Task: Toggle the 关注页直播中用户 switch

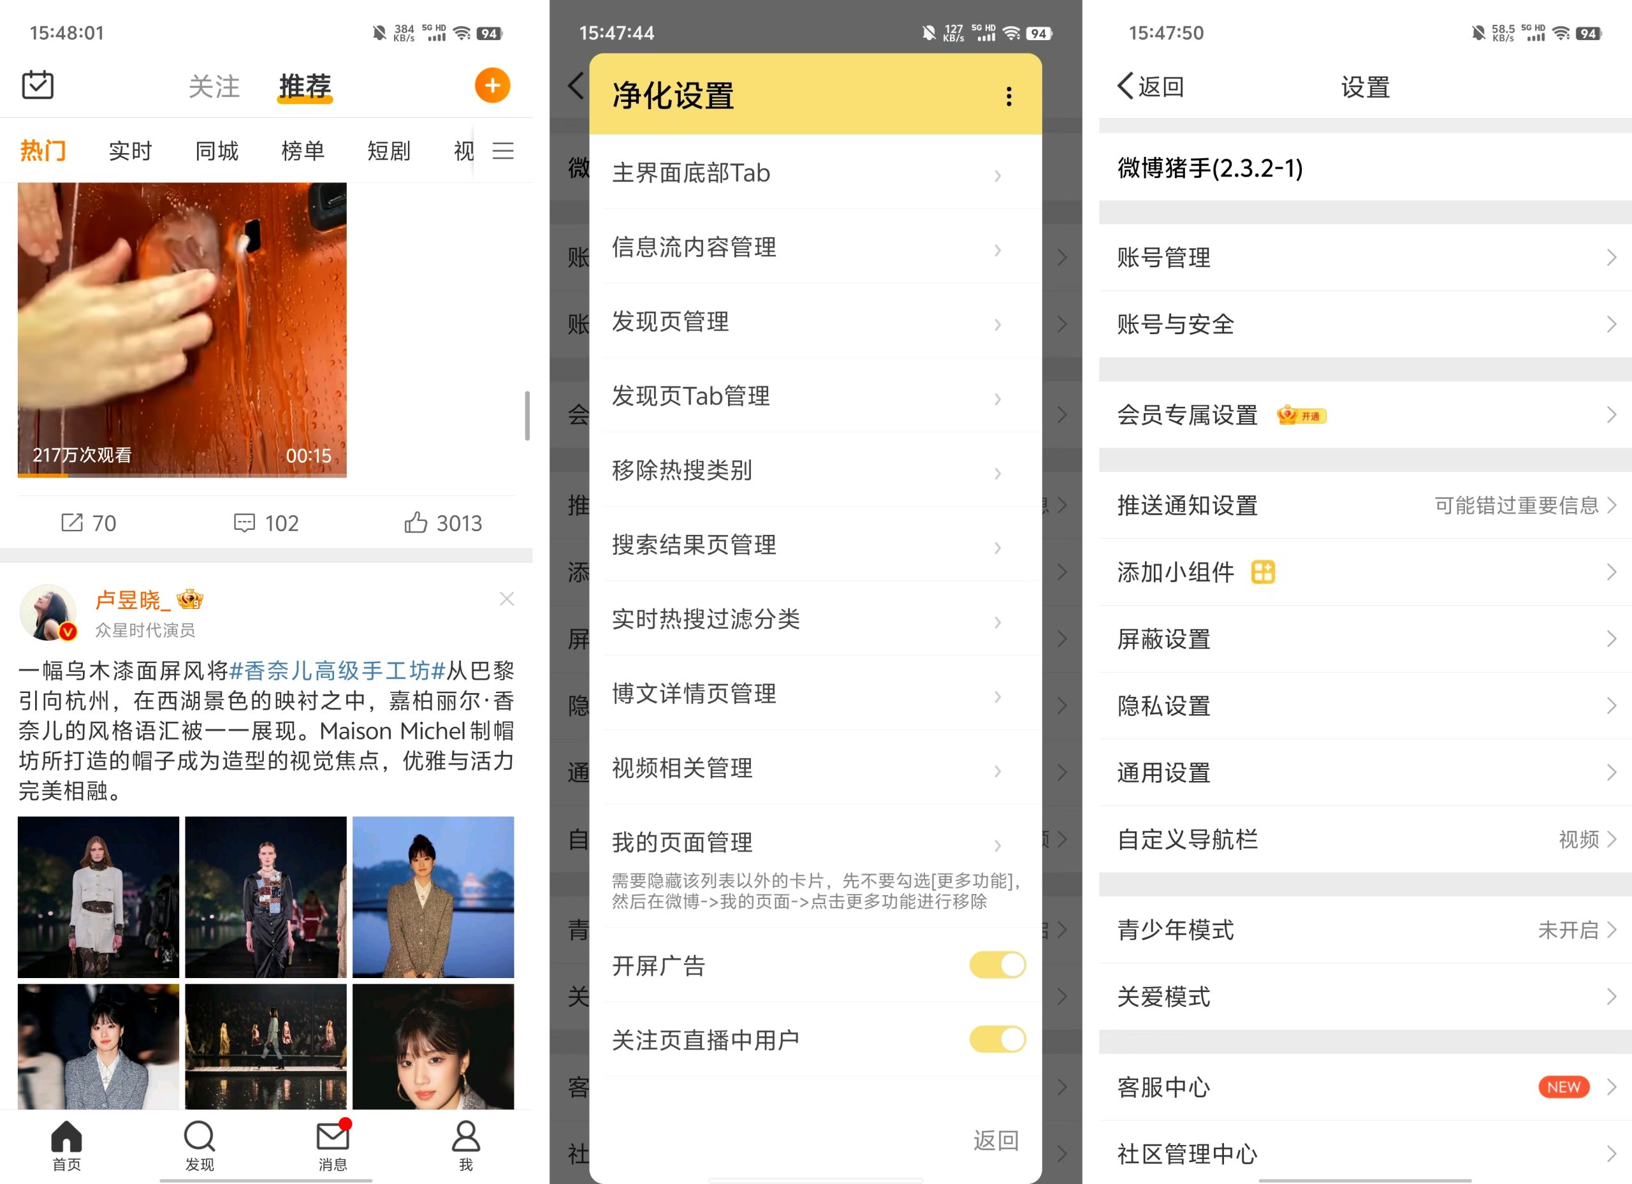Action: click(x=997, y=1039)
